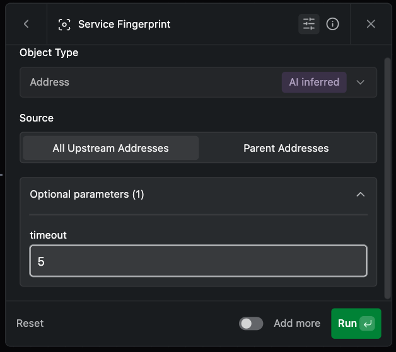This screenshot has height=352, width=396.
Task: Switch to Parent Addresses source
Action: pyautogui.click(x=286, y=149)
